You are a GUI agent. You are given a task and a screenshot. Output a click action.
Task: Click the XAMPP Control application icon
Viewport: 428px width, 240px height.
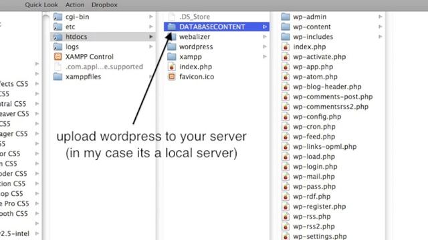point(58,57)
